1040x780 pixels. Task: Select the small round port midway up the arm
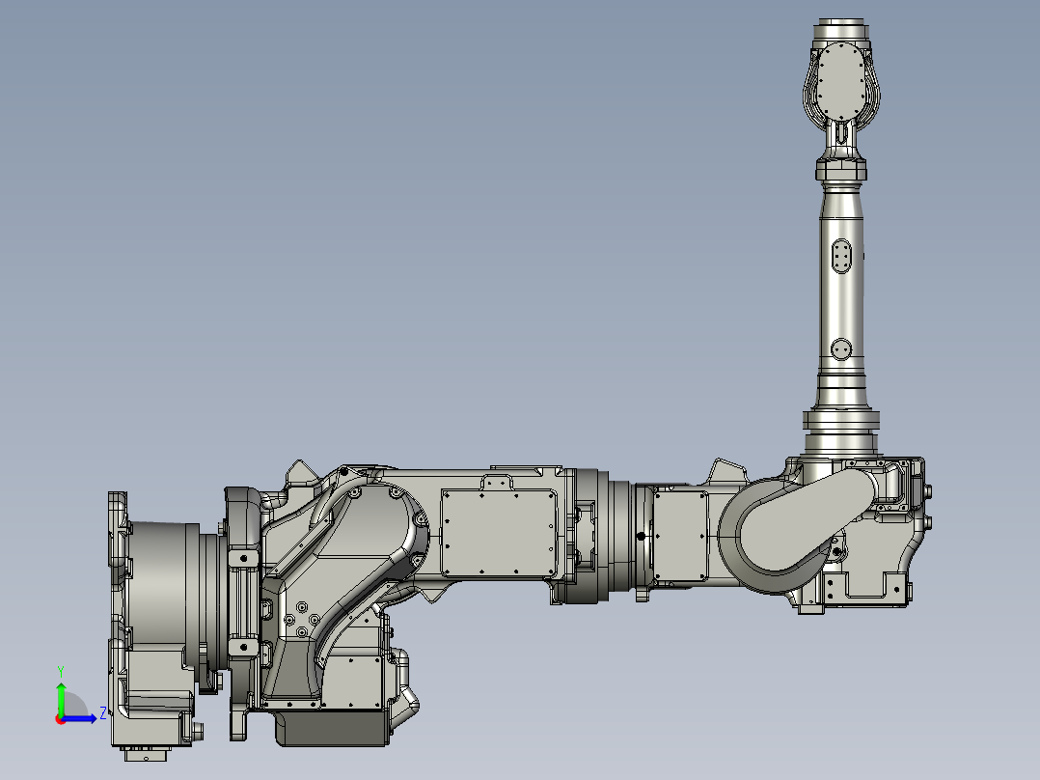[842, 346]
